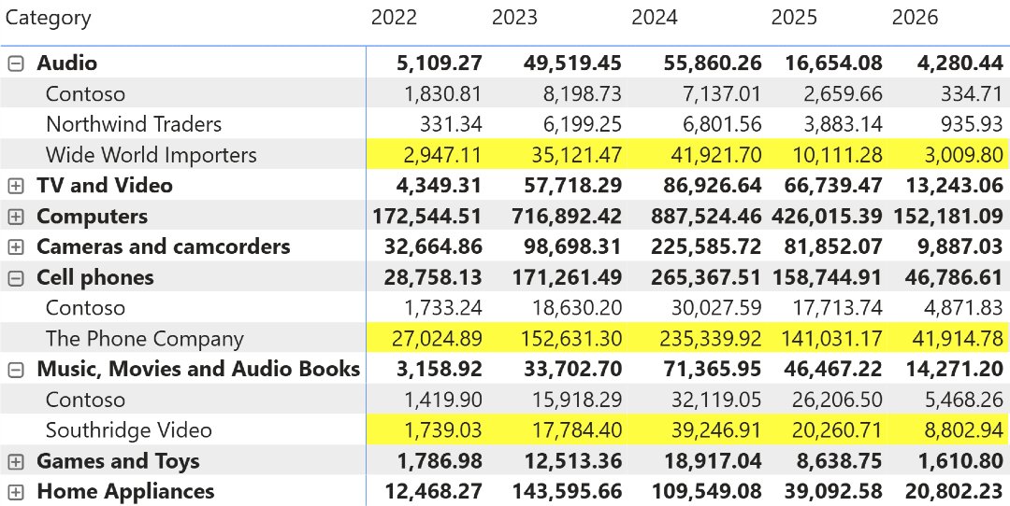Viewport: 1010px width, 506px height.
Task: Click Contoso cell 30,027.59
Action: [x=716, y=308]
